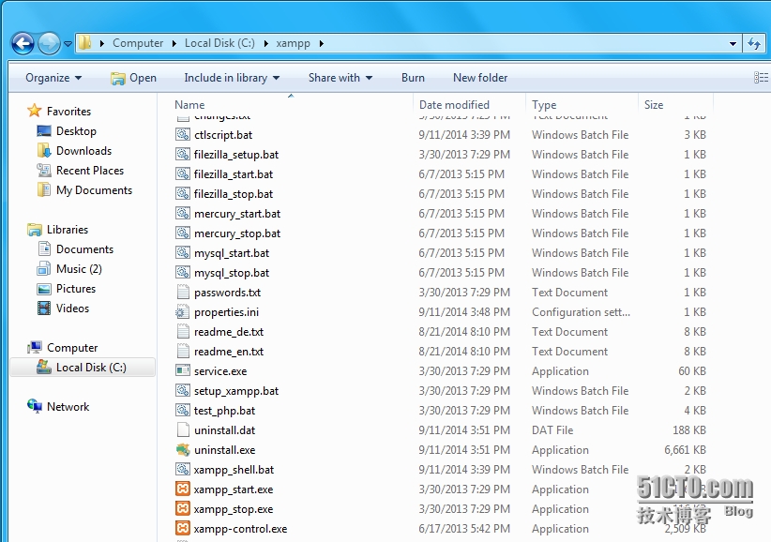Viewport: 771px width, 542px height.
Task: Select the mercury_stop.bat file icon
Action: click(183, 233)
